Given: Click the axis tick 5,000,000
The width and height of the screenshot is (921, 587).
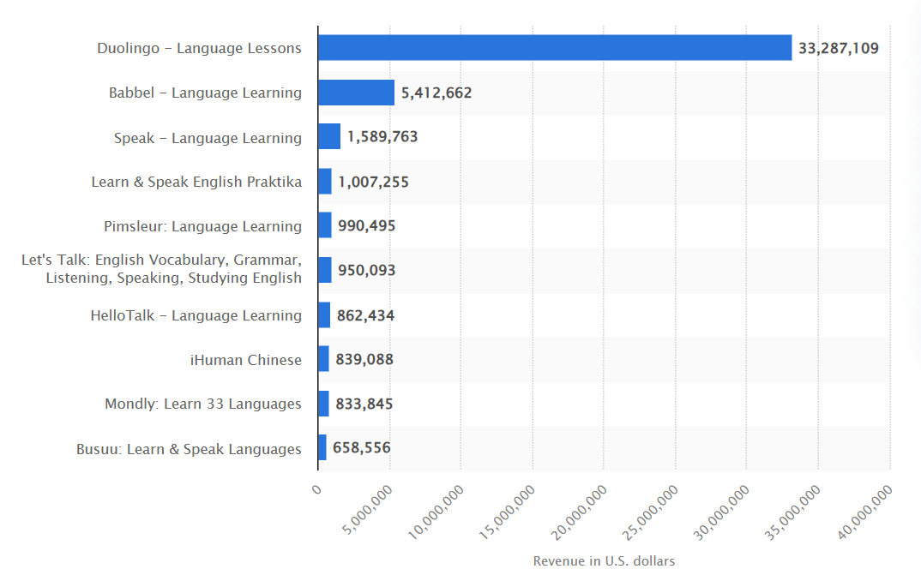Looking at the screenshot, I should coord(368,510).
